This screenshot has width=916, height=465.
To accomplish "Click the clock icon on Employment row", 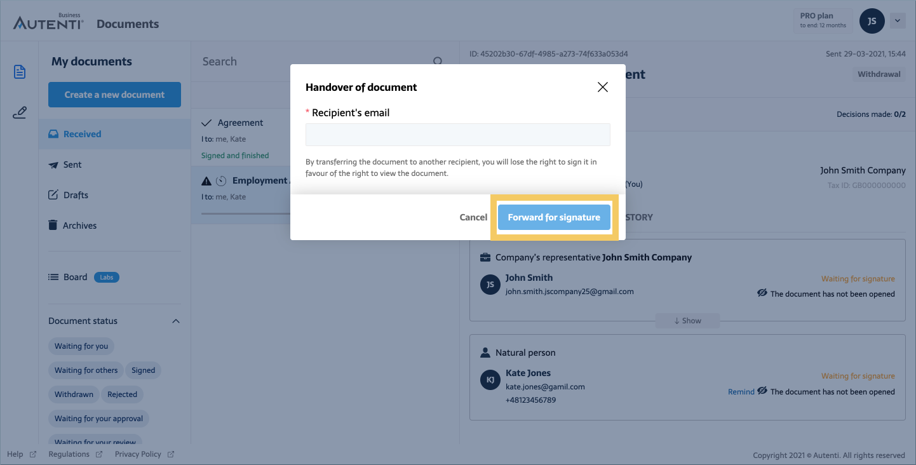I will pos(221,181).
